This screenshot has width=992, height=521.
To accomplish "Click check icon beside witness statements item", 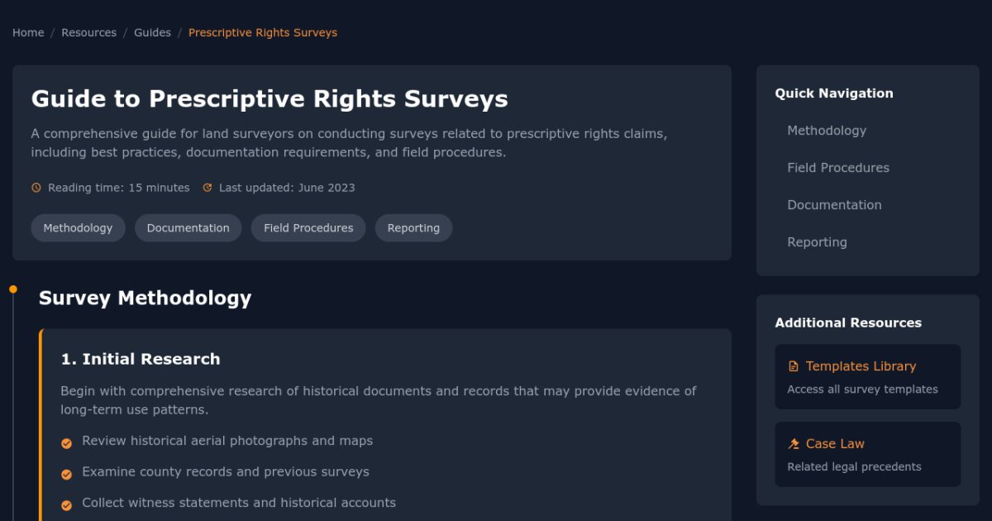I will point(67,504).
